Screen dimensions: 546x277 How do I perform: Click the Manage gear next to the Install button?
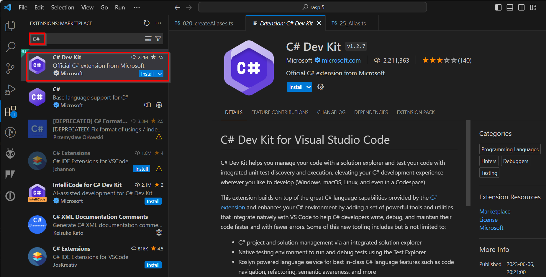coord(320,87)
